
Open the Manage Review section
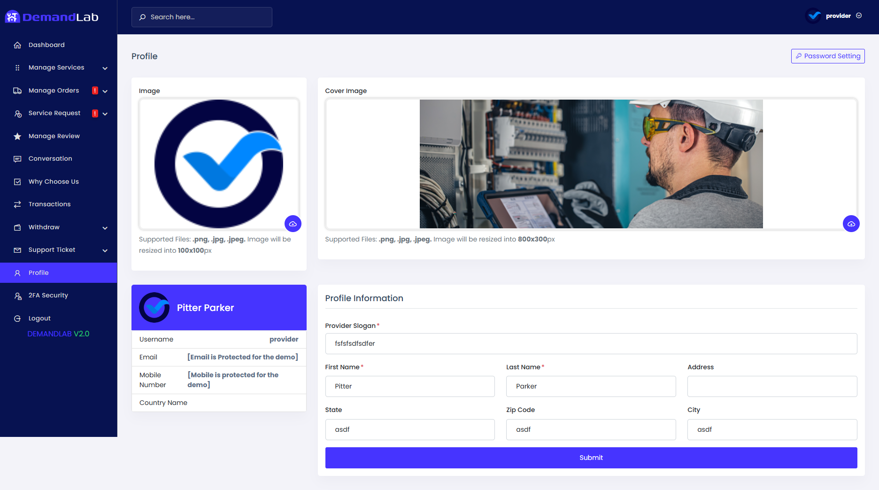click(54, 136)
